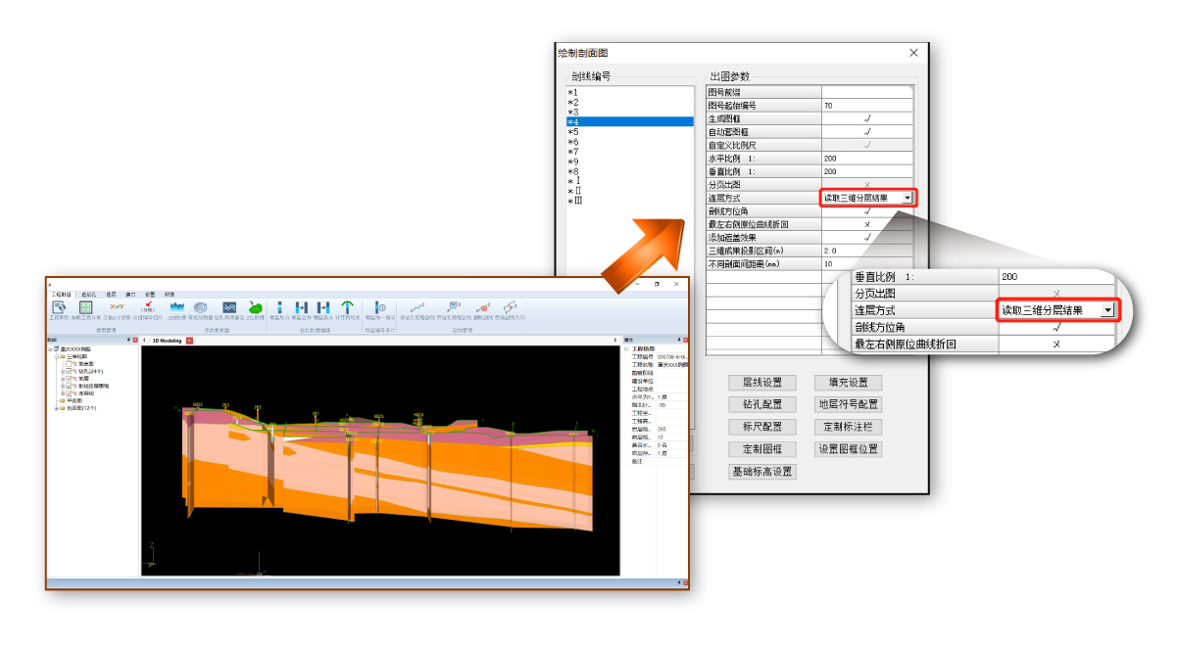Click the 水平比例 value field 200
The width and height of the screenshot is (1178, 646).
click(x=866, y=158)
